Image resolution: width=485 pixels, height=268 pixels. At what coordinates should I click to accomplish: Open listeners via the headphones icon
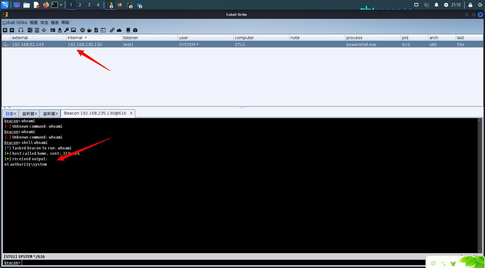21,30
